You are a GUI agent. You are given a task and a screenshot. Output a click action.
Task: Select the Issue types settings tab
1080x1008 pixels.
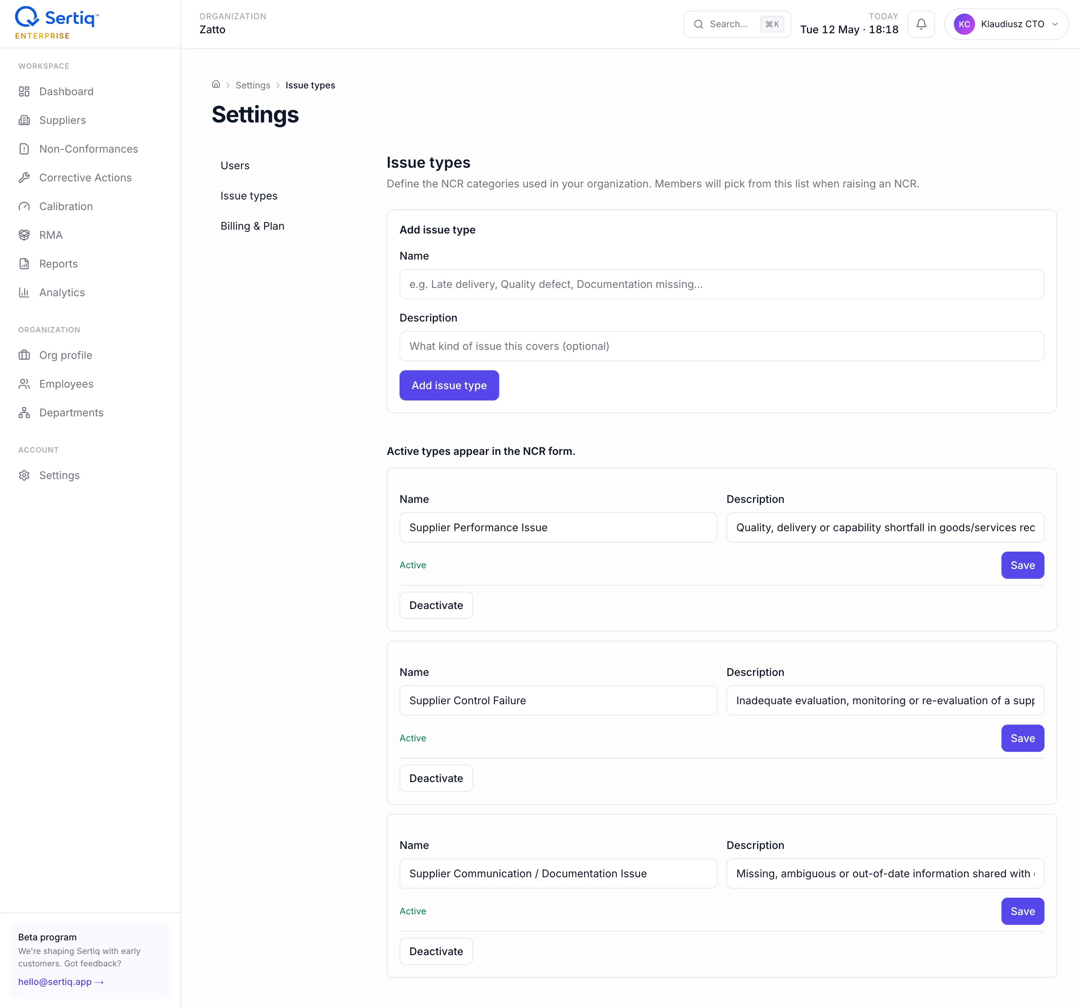249,196
